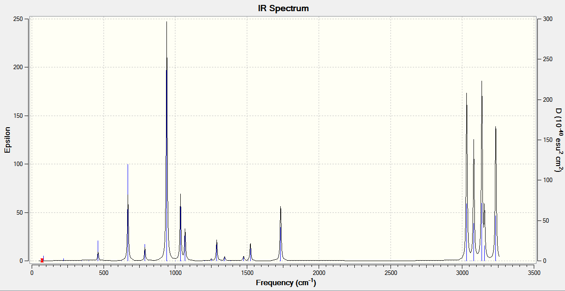Click the tallest peak near 940 cm-1
The width and height of the screenshot is (565, 291).
[x=166, y=141]
